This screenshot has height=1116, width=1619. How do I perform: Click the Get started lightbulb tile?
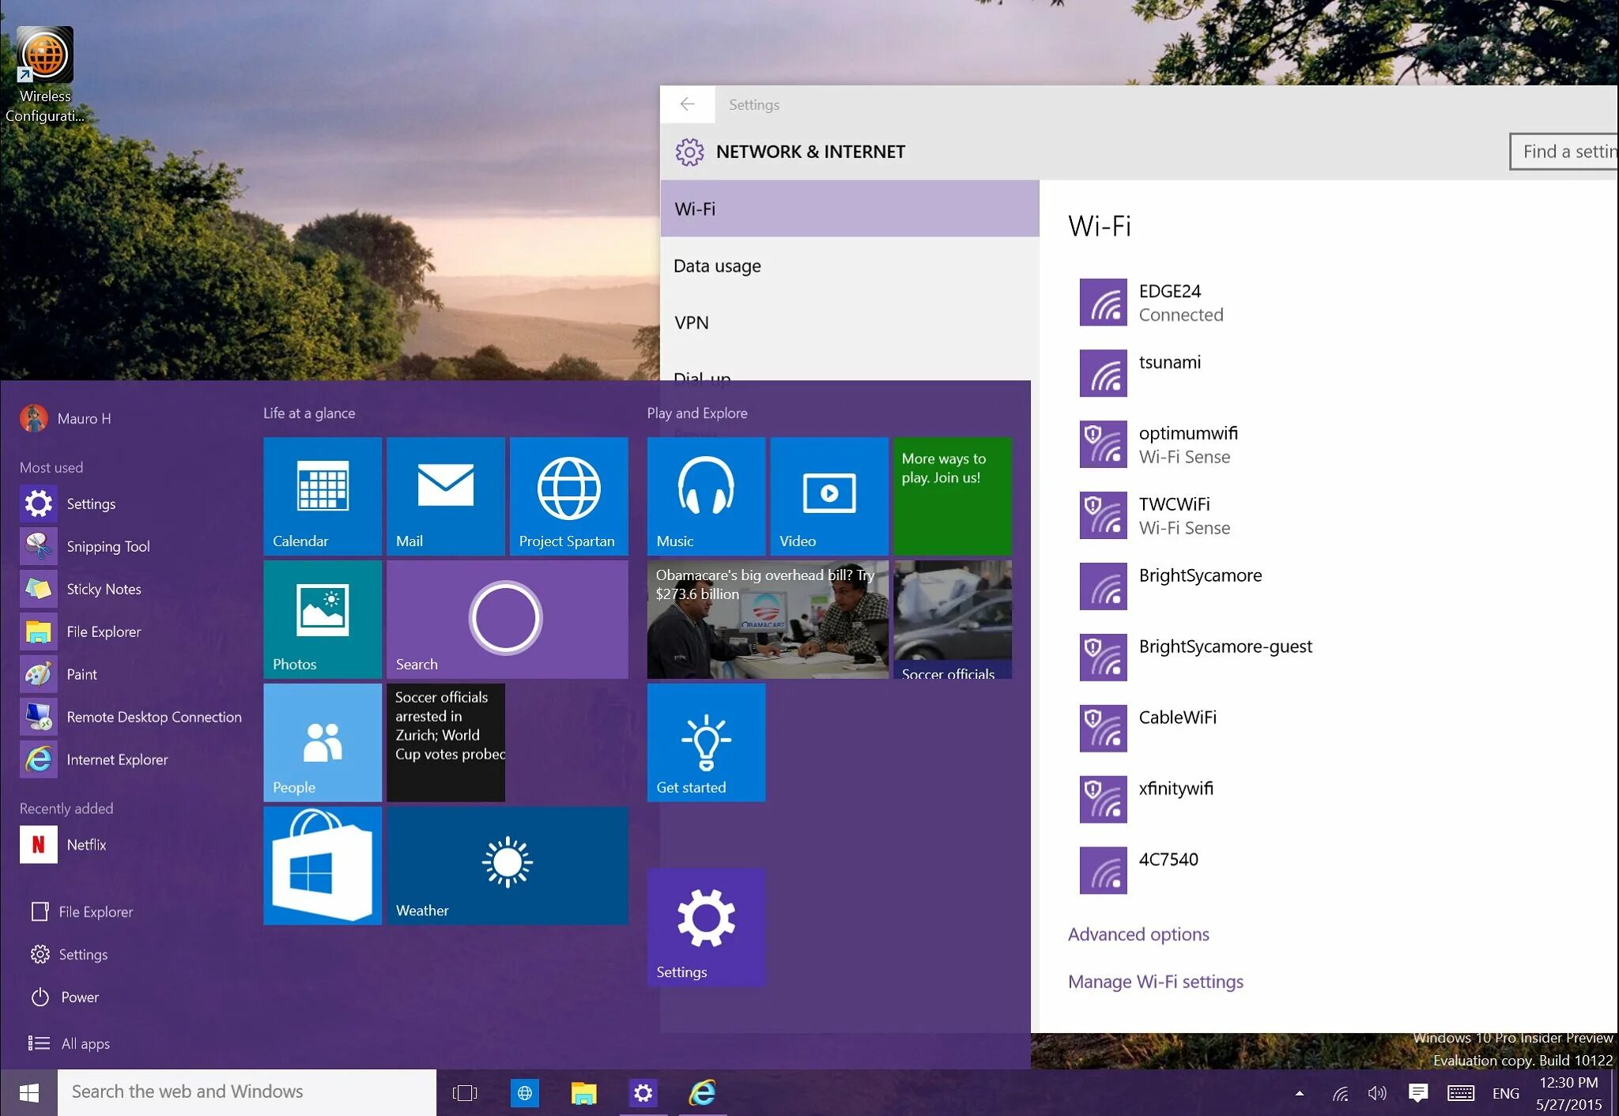(x=705, y=742)
